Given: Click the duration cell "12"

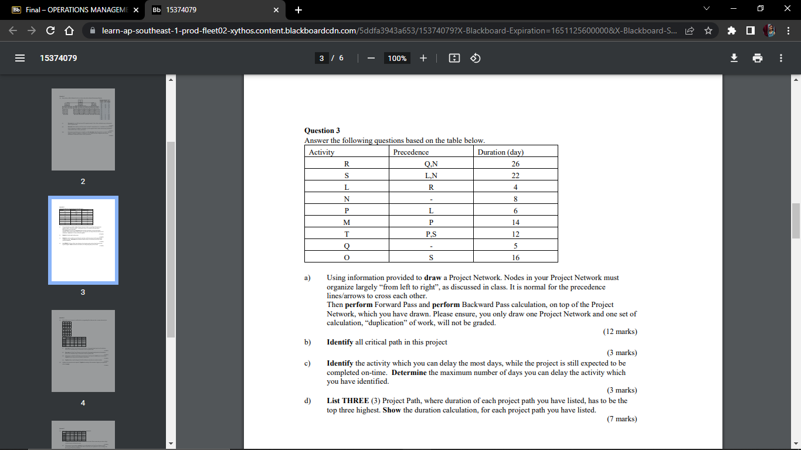Looking at the screenshot, I should (x=515, y=234).
